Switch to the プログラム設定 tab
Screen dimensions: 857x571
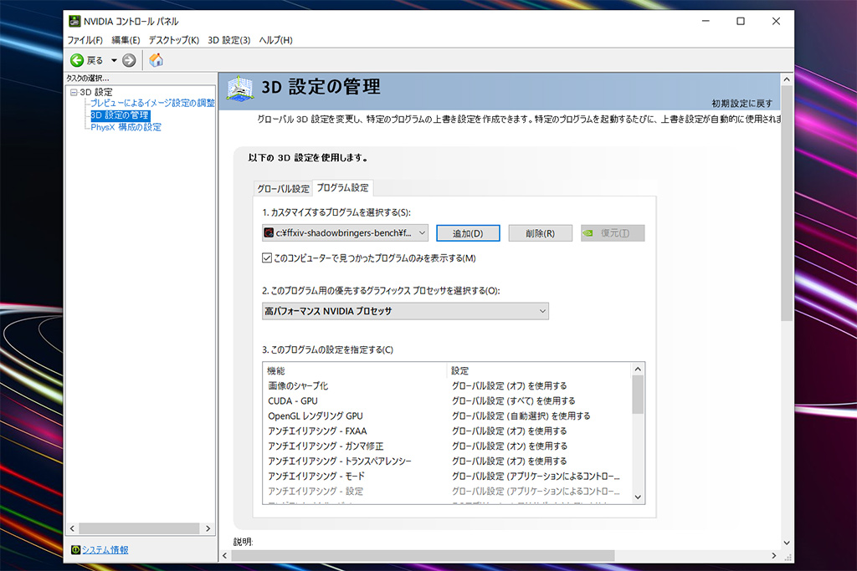pyautogui.click(x=342, y=187)
